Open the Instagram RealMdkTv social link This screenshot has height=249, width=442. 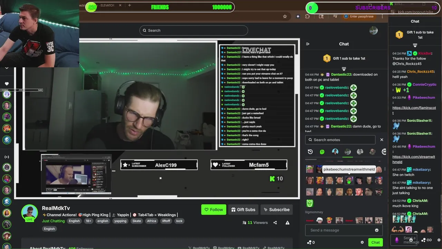pos(224,248)
